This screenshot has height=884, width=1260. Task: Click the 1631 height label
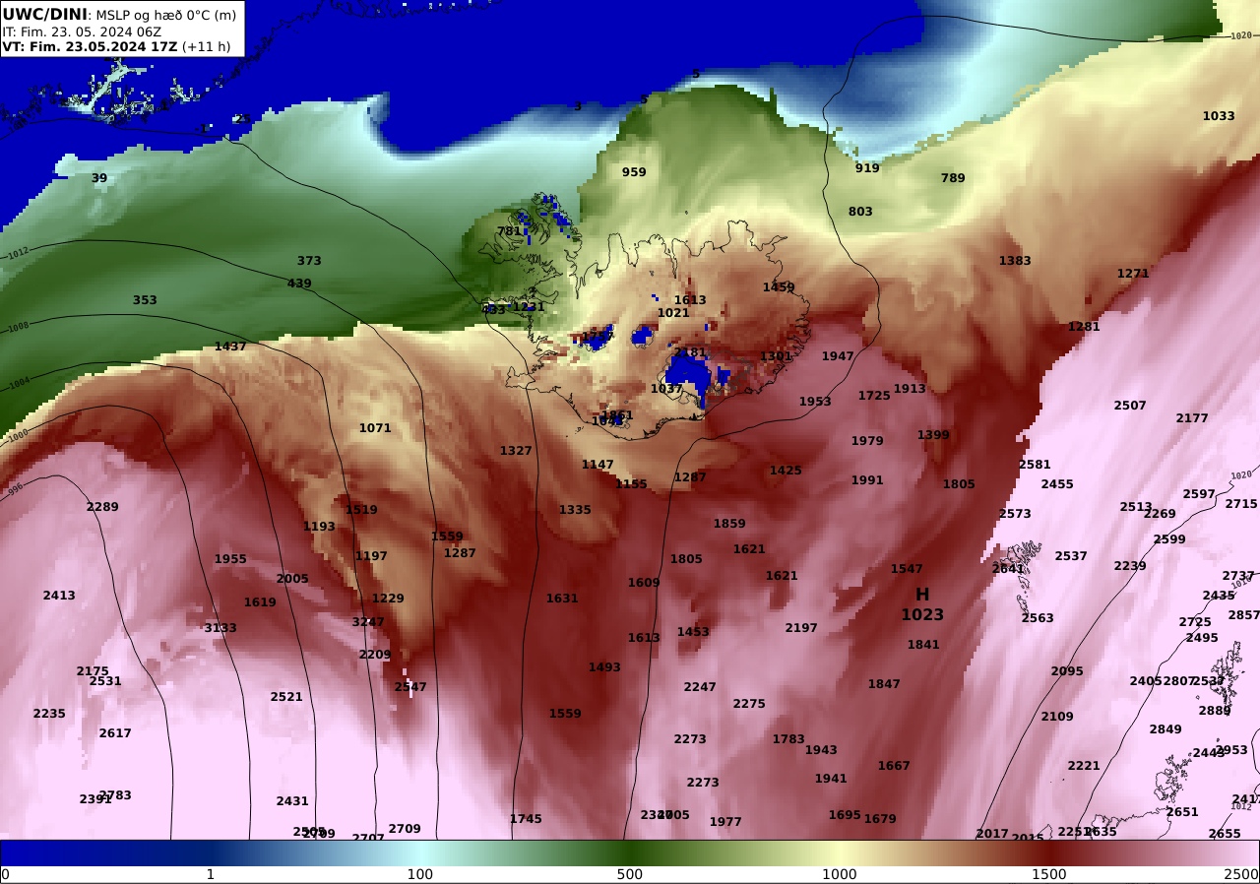point(562,599)
